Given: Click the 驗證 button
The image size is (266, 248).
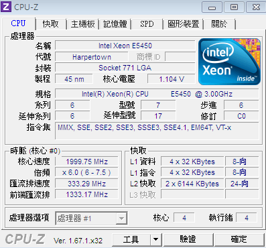Looking at the screenshot, I should 188,240.
